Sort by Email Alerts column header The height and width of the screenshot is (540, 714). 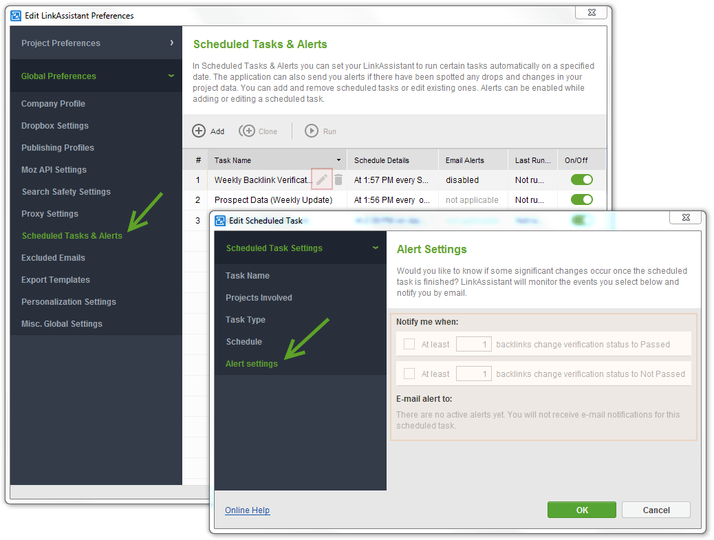tap(473, 160)
